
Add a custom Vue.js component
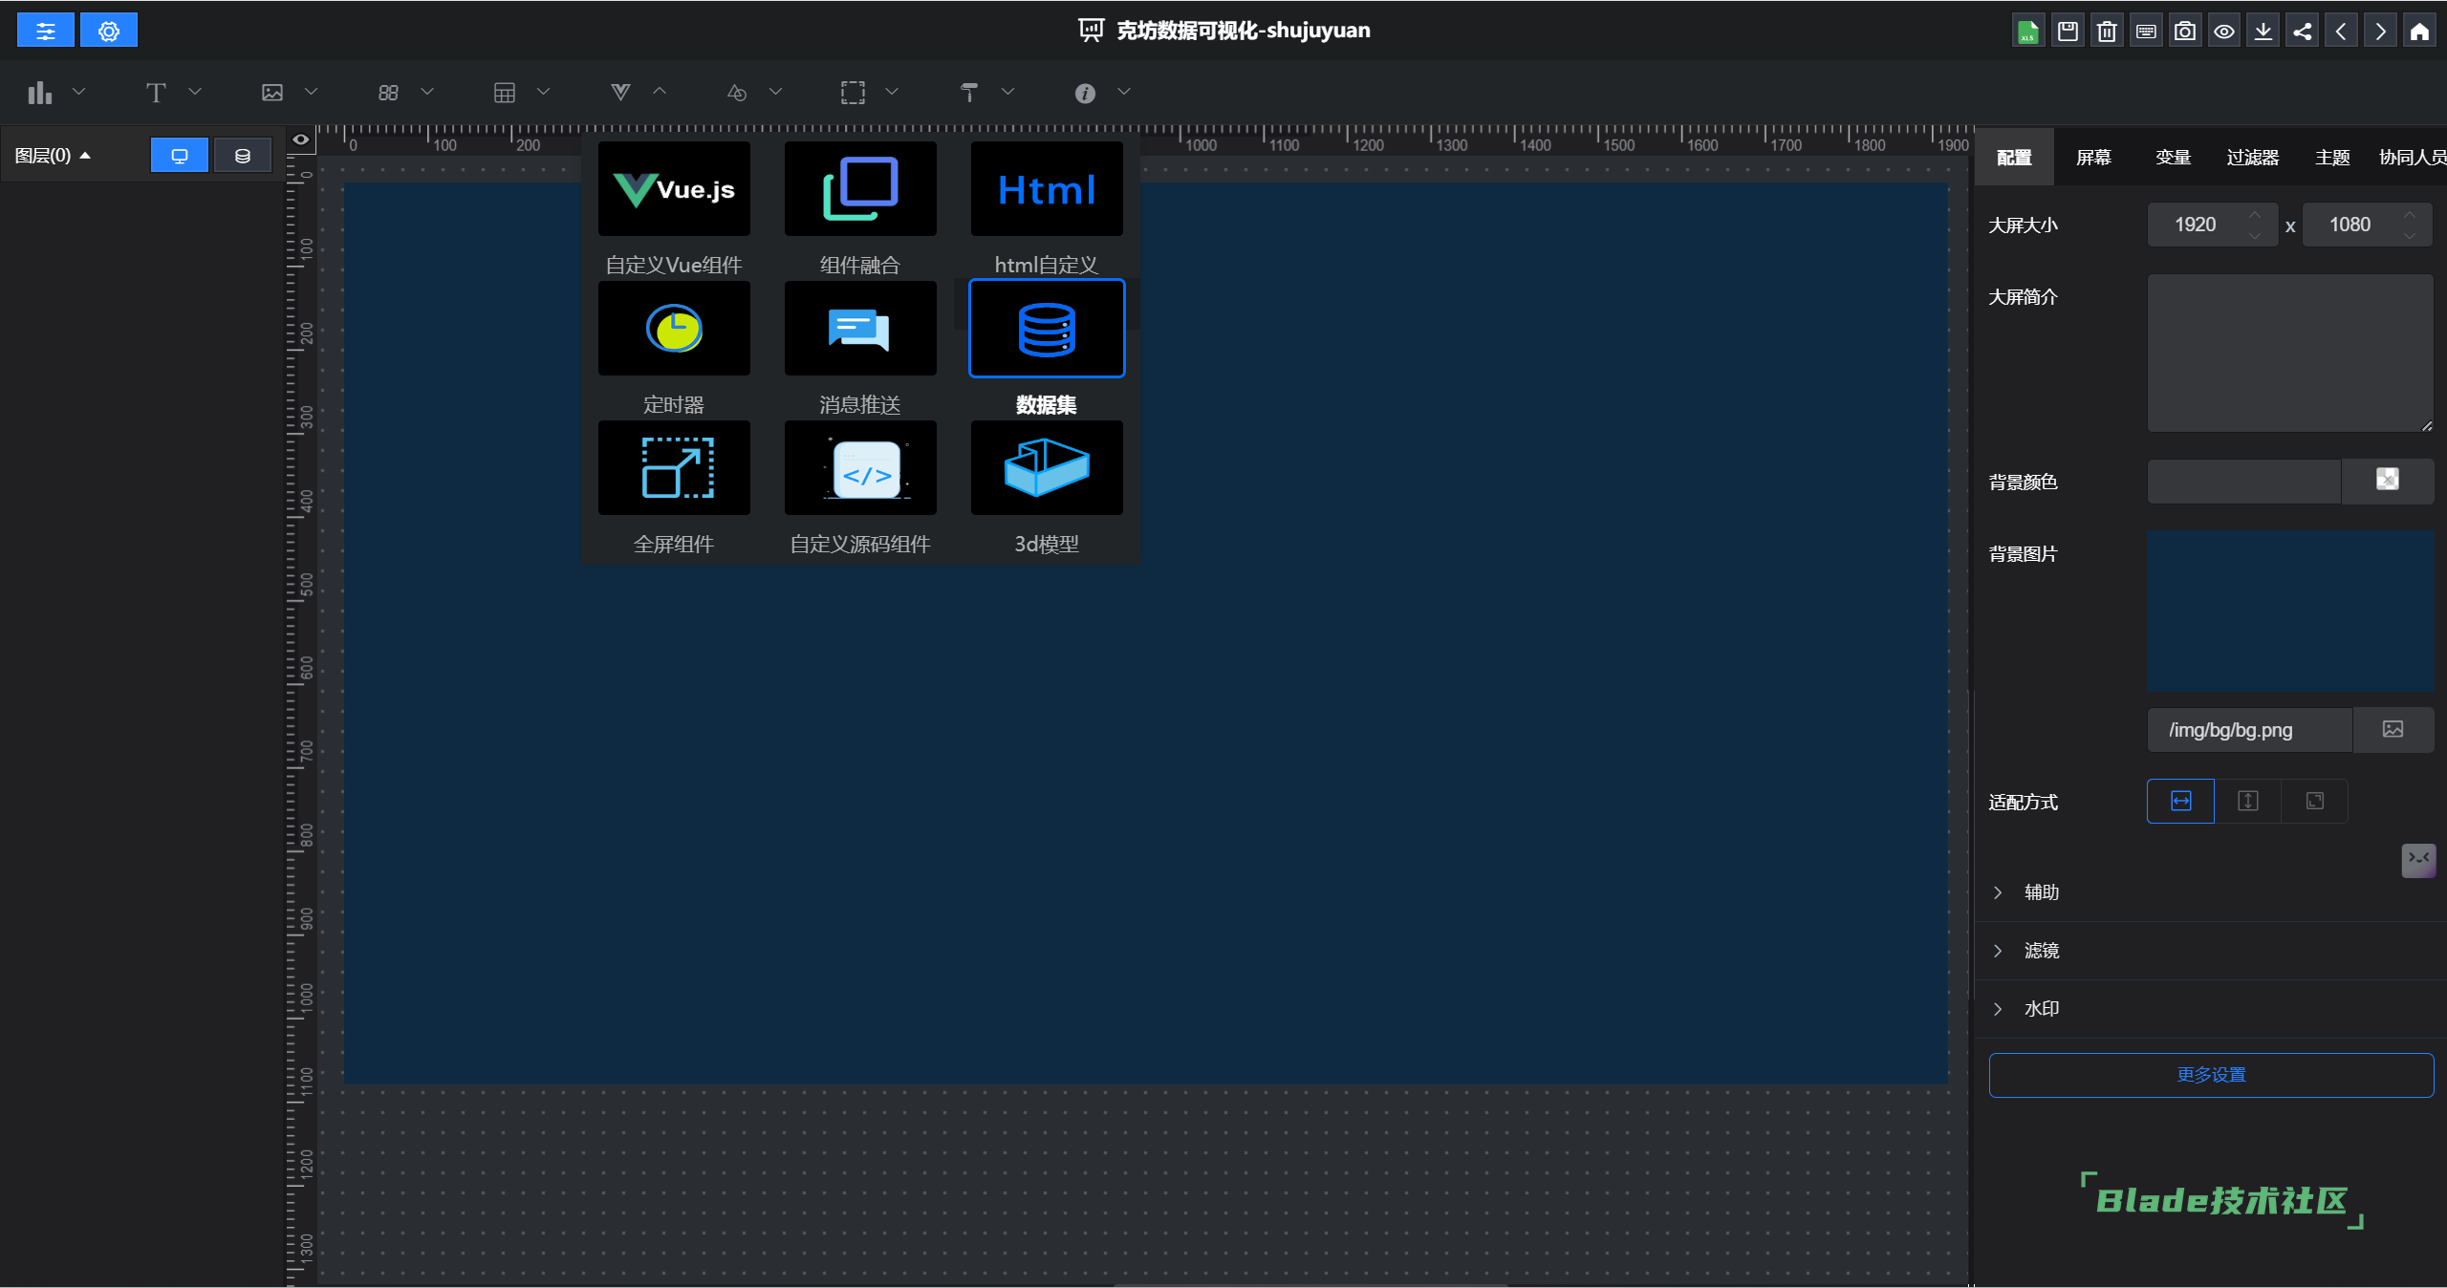point(674,189)
